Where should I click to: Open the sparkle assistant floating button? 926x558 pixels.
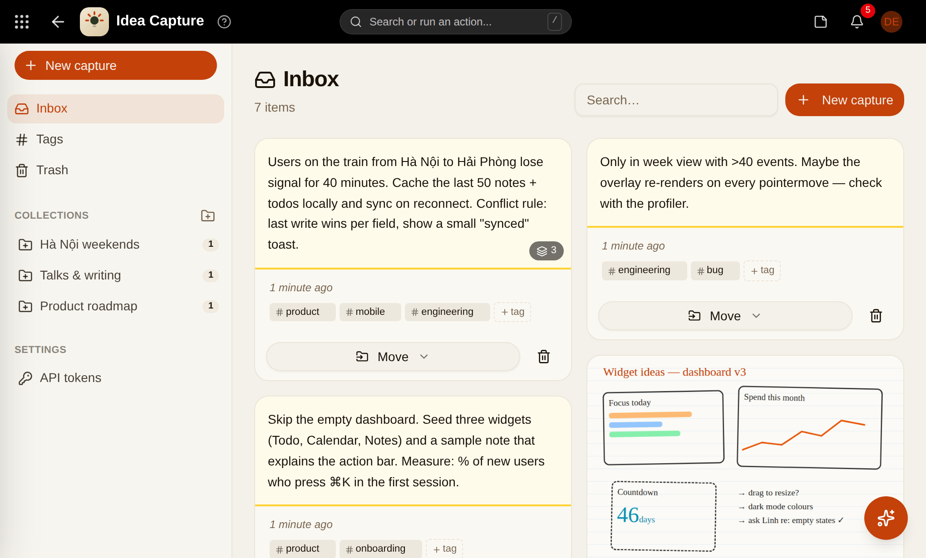(886, 518)
